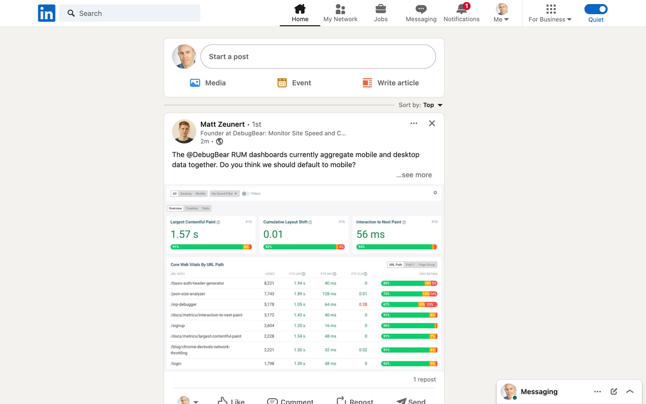Add Media to a new post

coord(208,83)
